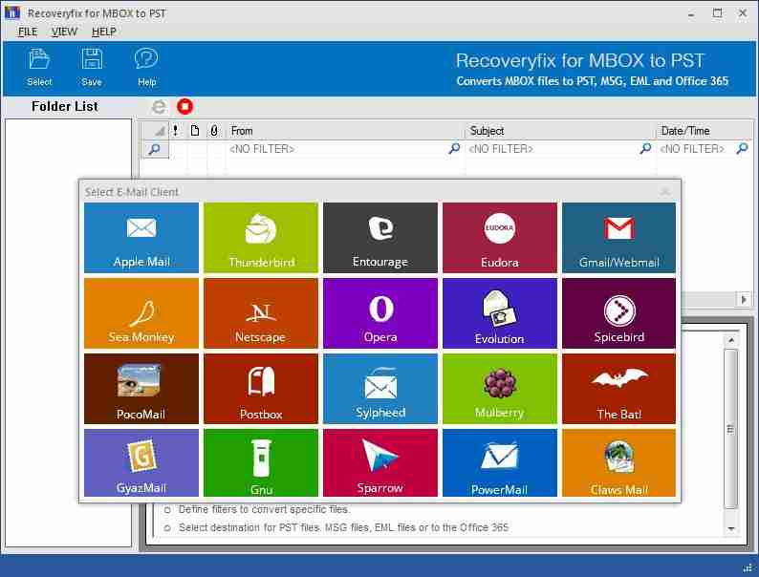Choose Gmail/Webmail tile
The height and width of the screenshot is (577, 759).
618,238
